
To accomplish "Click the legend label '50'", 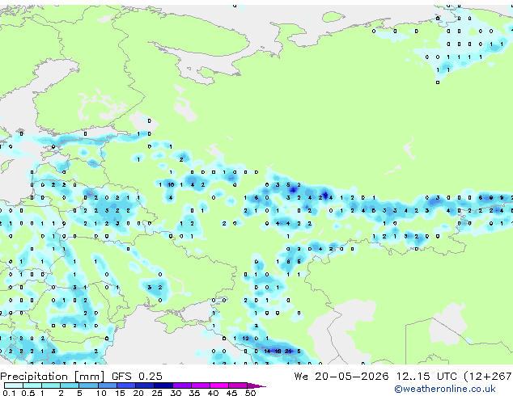I will [250, 393].
